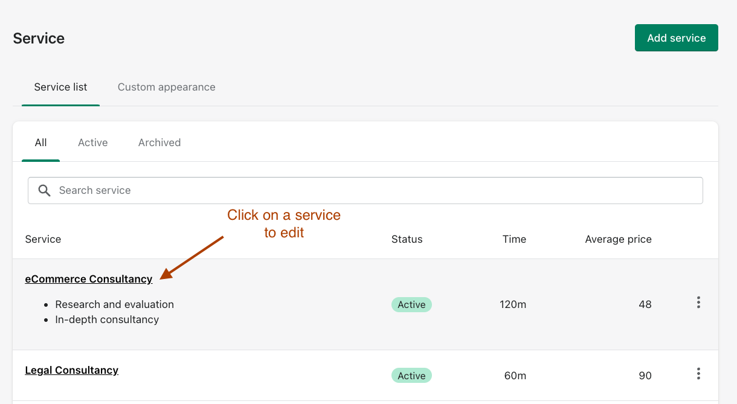This screenshot has height=404, width=737.
Task: Click the Active badge on Legal Consultancy
Action: 411,375
